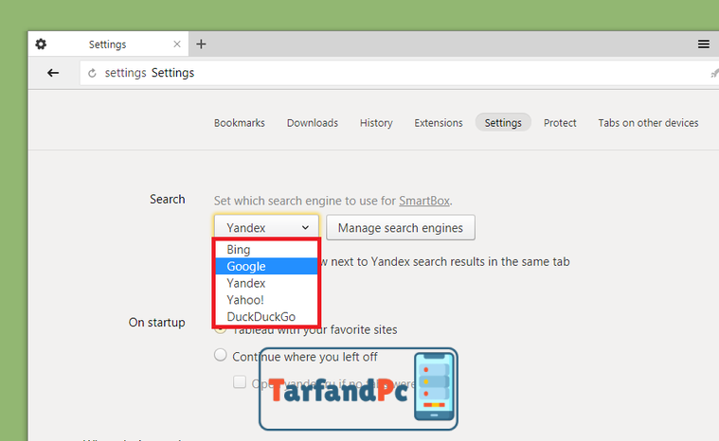Collapse the Yandex search engine dropdown
Screen dimensions: 719x441
(x=266, y=227)
